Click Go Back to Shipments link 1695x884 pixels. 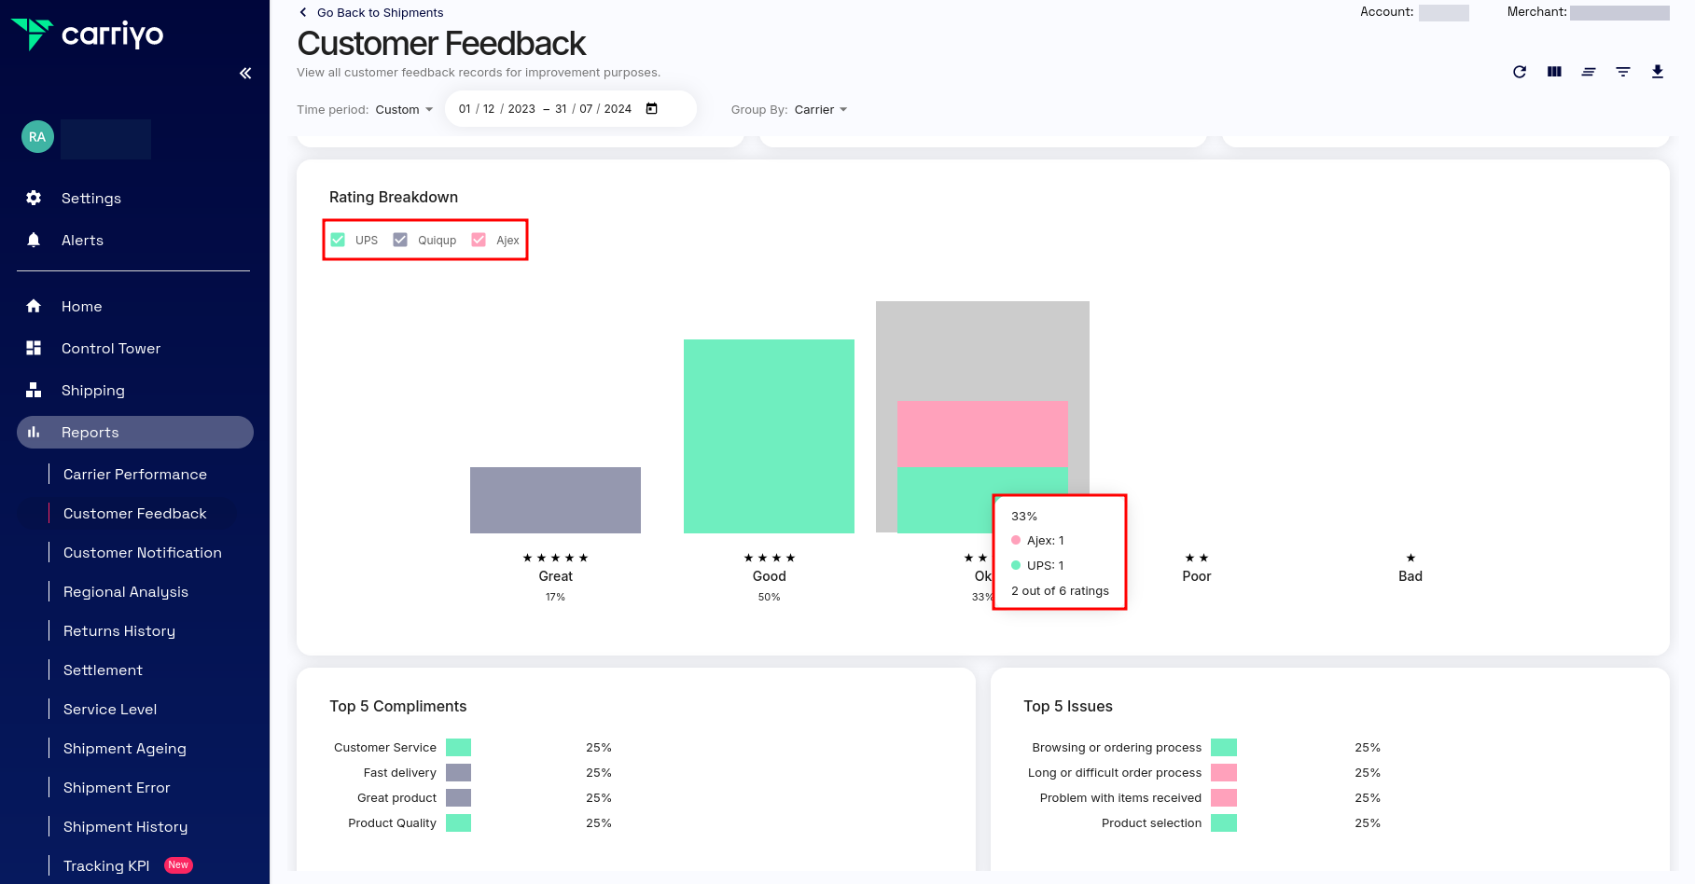[x=380, y=12]
